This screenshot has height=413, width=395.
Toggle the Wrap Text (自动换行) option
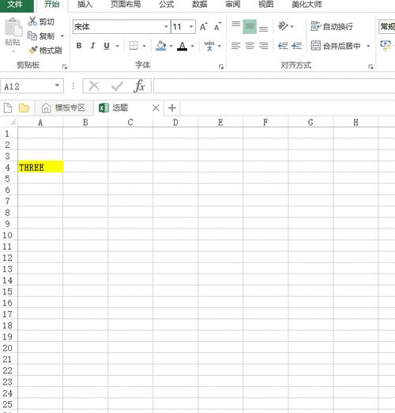tap(332, 27)
